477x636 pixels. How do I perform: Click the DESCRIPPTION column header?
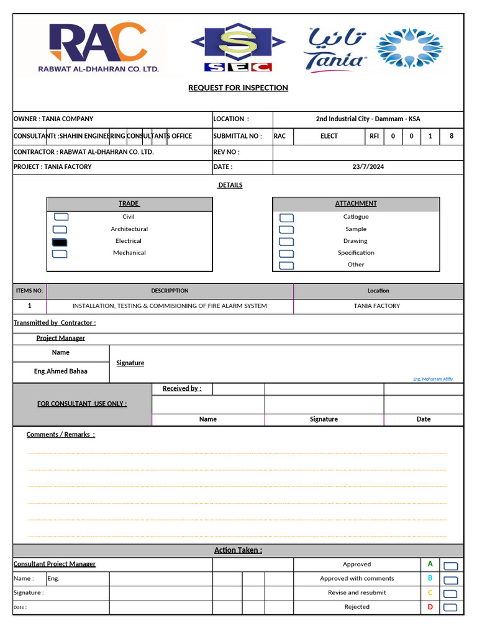(x=170, y=291)
